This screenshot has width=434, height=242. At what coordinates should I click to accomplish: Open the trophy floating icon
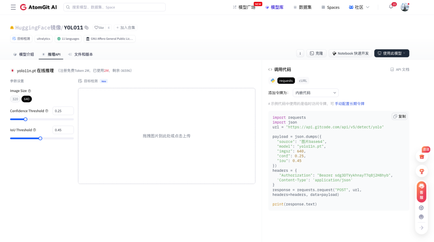coord(422,171)
